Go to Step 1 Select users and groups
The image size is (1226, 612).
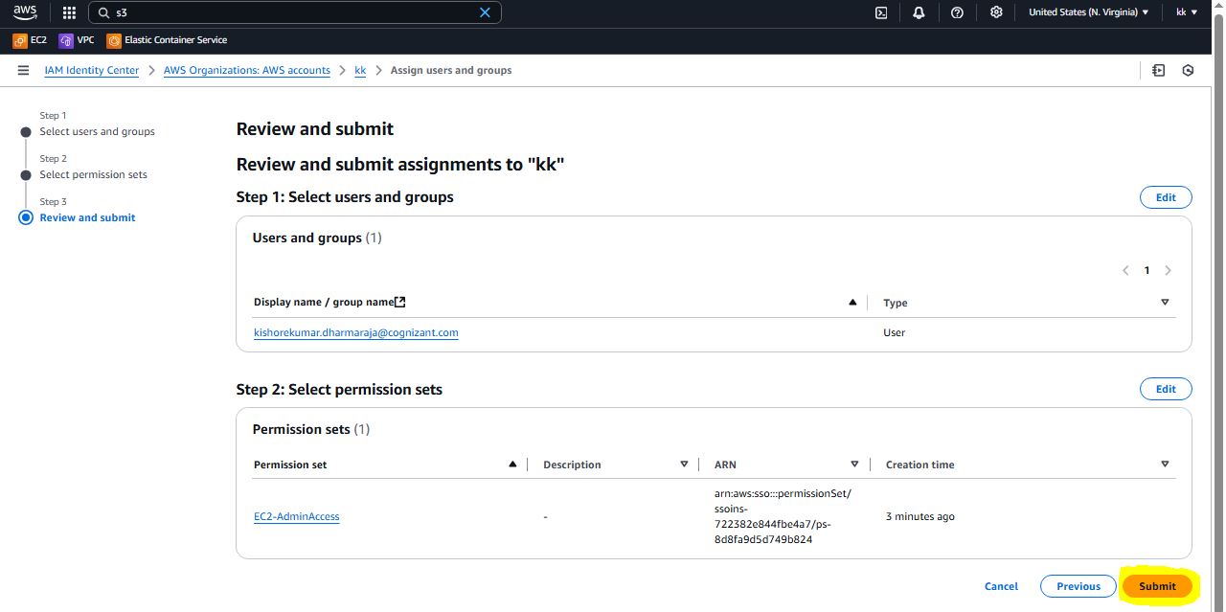tap(97, 132)
